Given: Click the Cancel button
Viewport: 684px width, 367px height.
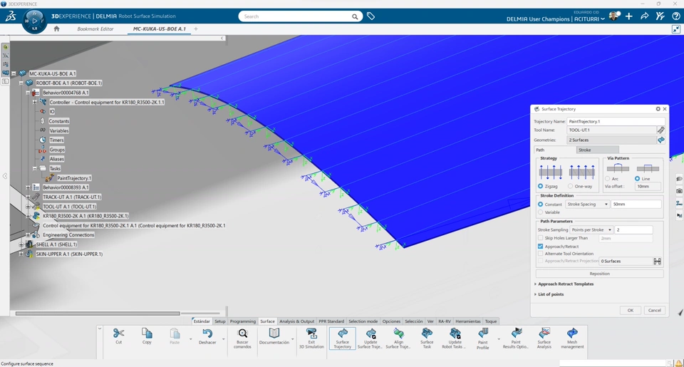Looking at the screenshot, I should click(654, 310).
